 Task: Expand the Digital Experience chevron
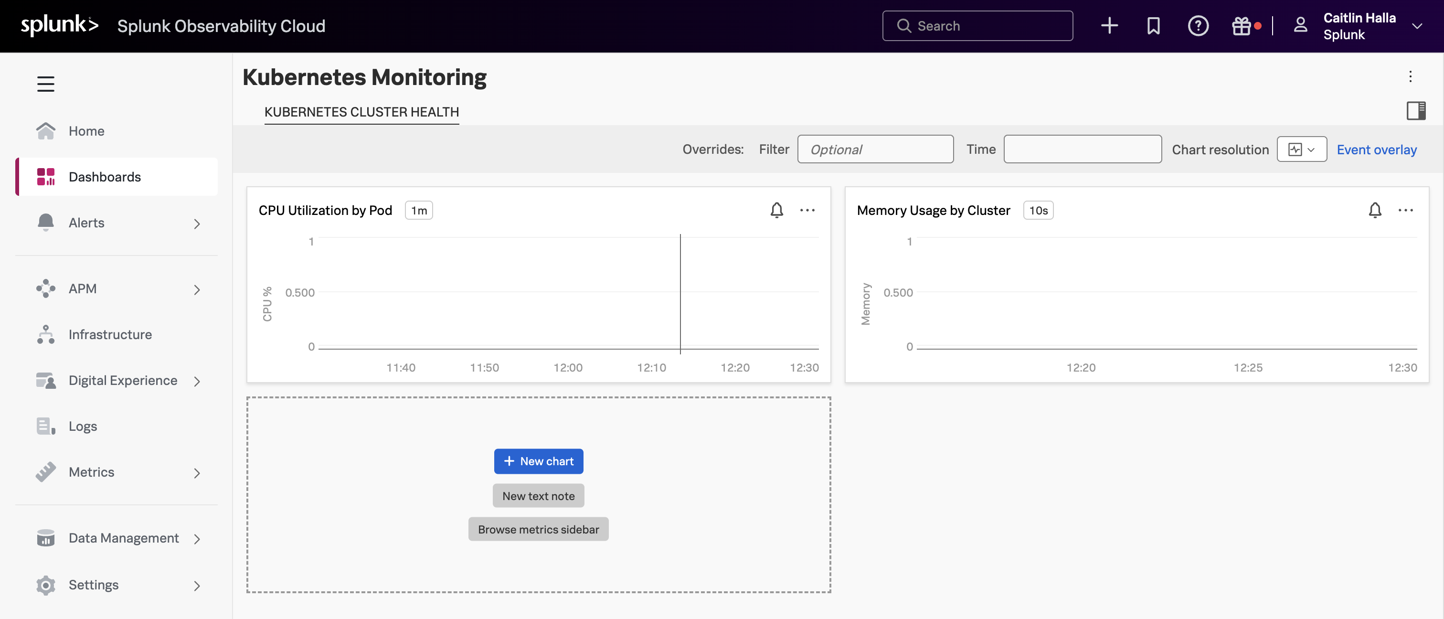pos(197,381)
